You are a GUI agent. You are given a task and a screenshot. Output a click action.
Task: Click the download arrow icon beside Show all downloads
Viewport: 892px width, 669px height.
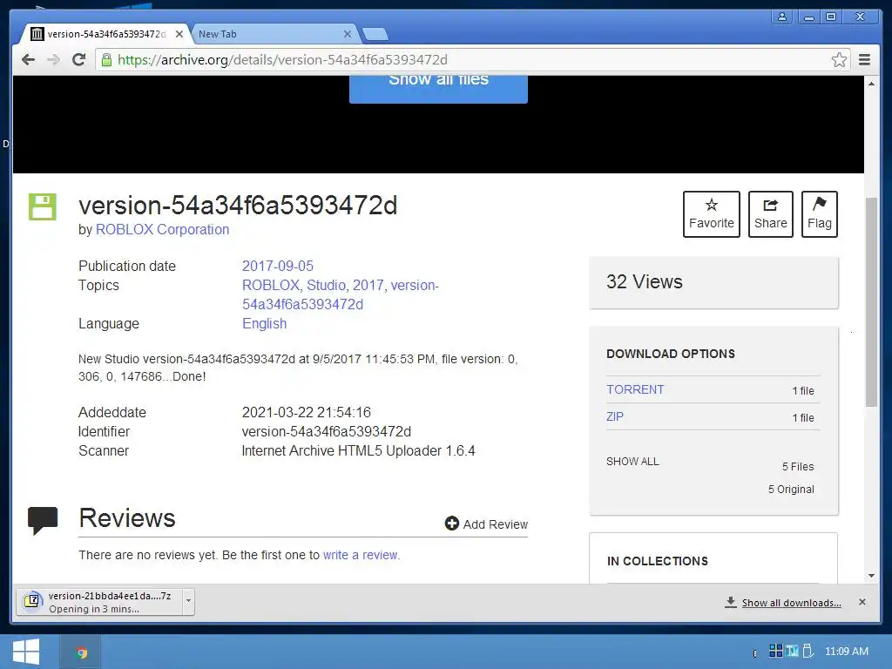(x=731, y=602)
